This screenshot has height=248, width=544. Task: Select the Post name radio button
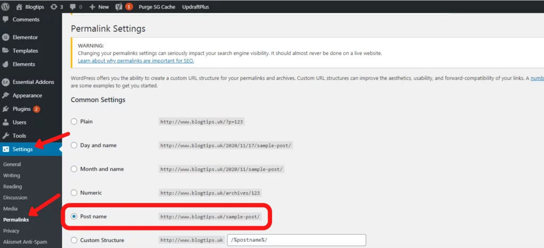(x=74, y=217)
